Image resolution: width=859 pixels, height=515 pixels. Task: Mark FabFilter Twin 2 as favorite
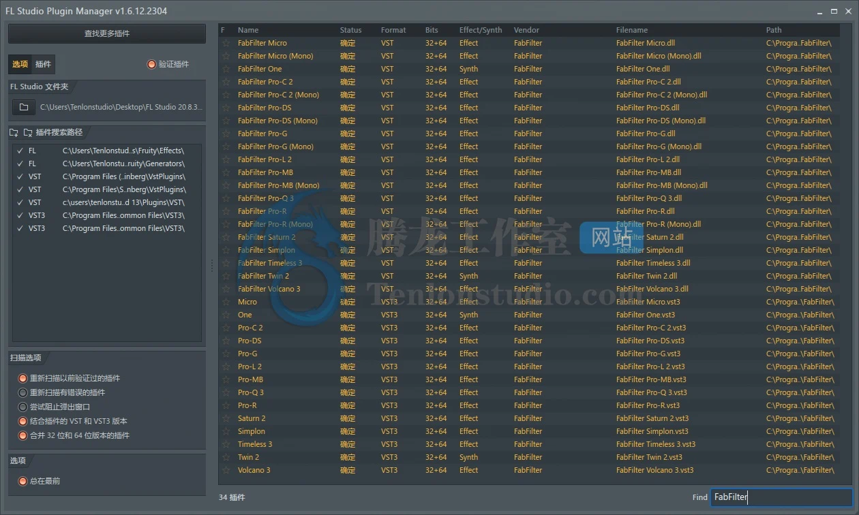[x=226, y=276]
